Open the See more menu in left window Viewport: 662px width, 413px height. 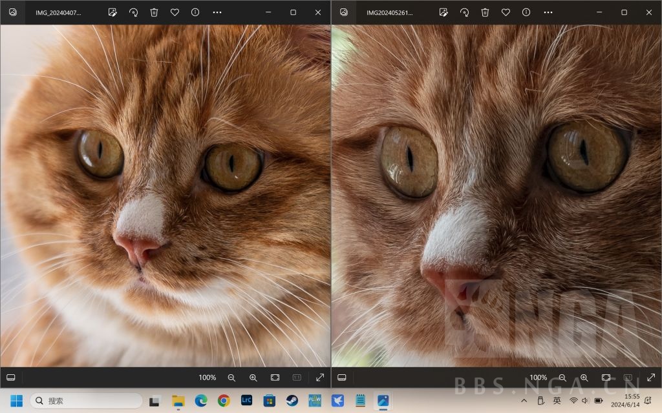tap(217, 12)
